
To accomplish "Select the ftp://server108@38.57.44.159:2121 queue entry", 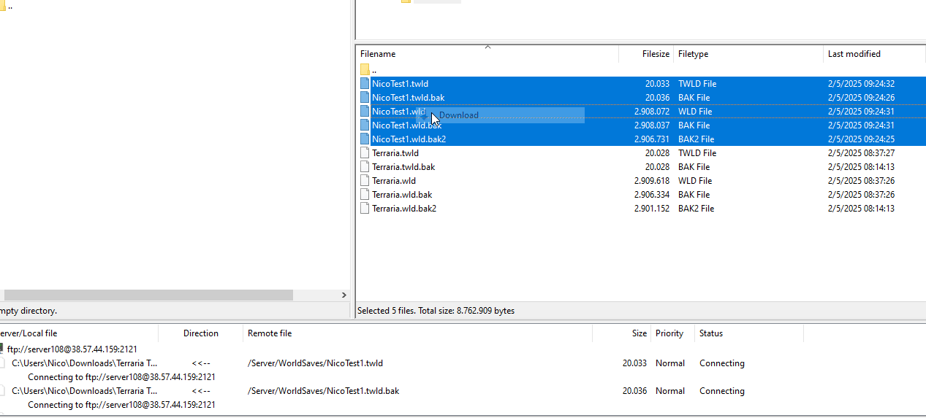I will pos(72,349).
